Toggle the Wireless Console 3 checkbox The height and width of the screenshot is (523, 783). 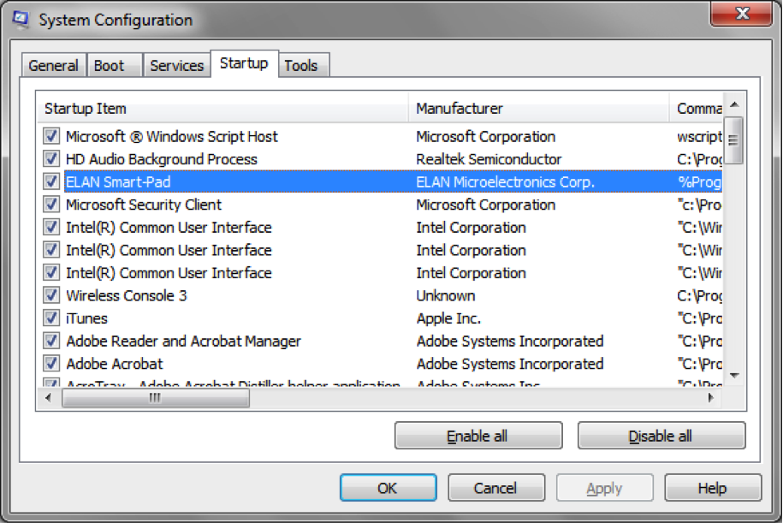point(51,296)
